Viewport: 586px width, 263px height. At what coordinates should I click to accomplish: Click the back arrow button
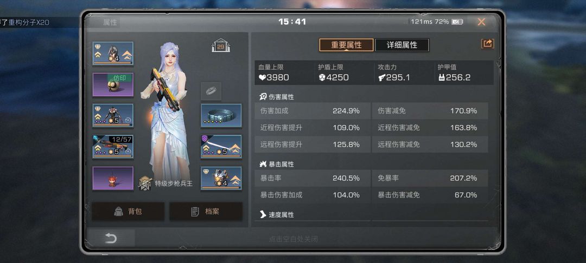click(x=111, y=239)
